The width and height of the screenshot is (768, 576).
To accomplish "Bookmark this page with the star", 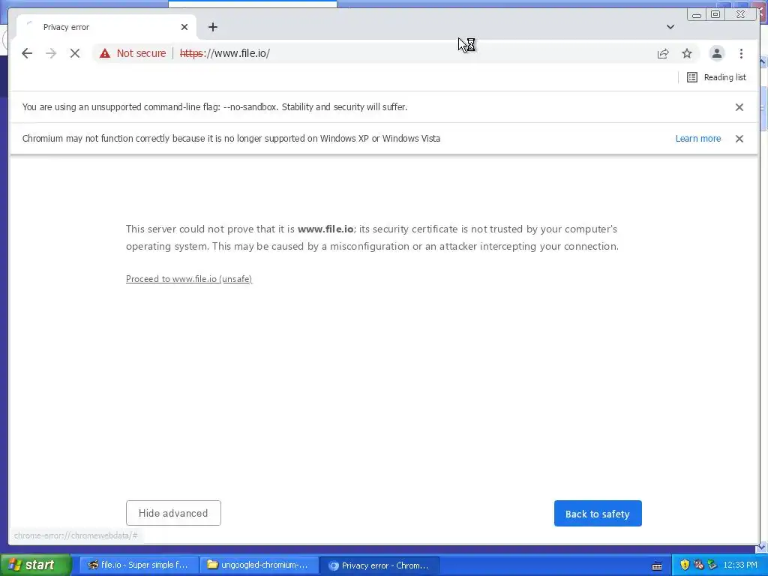I will 687,53.
